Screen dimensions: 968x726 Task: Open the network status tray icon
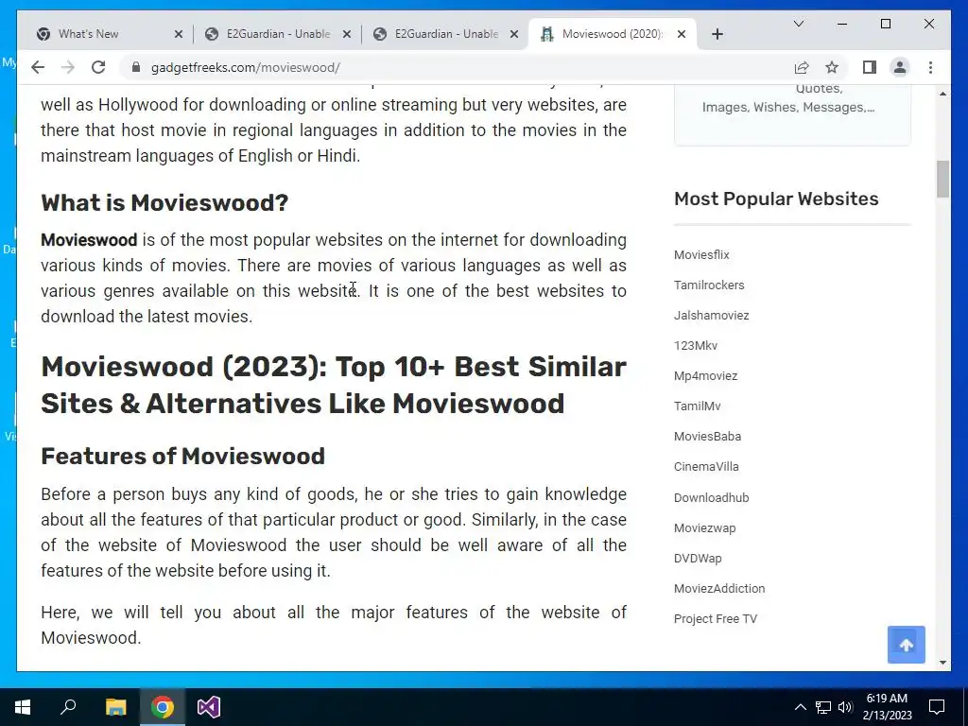click(x=823, y=707)
